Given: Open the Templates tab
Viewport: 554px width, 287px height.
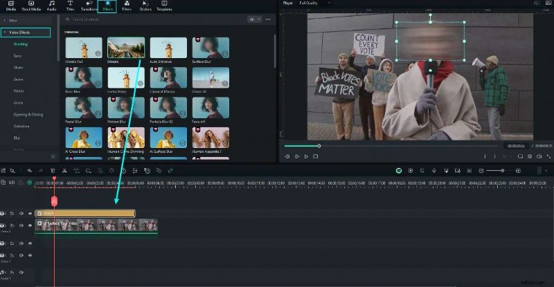Looking at the screenshot, I should [x=164, y=6].
